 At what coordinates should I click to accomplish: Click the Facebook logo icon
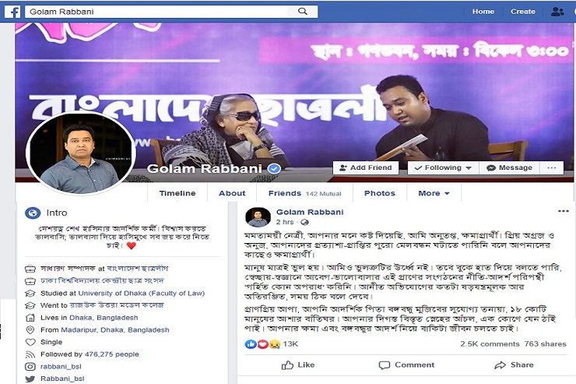pos(12,12)
